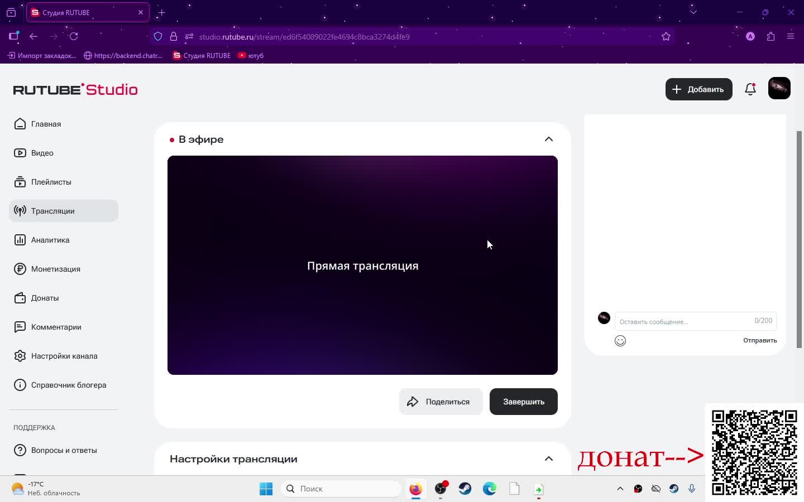The height and width of the screenshot is (502, 804).
Task: Show hidden system tray icons
Action: [x=620, y=489]
